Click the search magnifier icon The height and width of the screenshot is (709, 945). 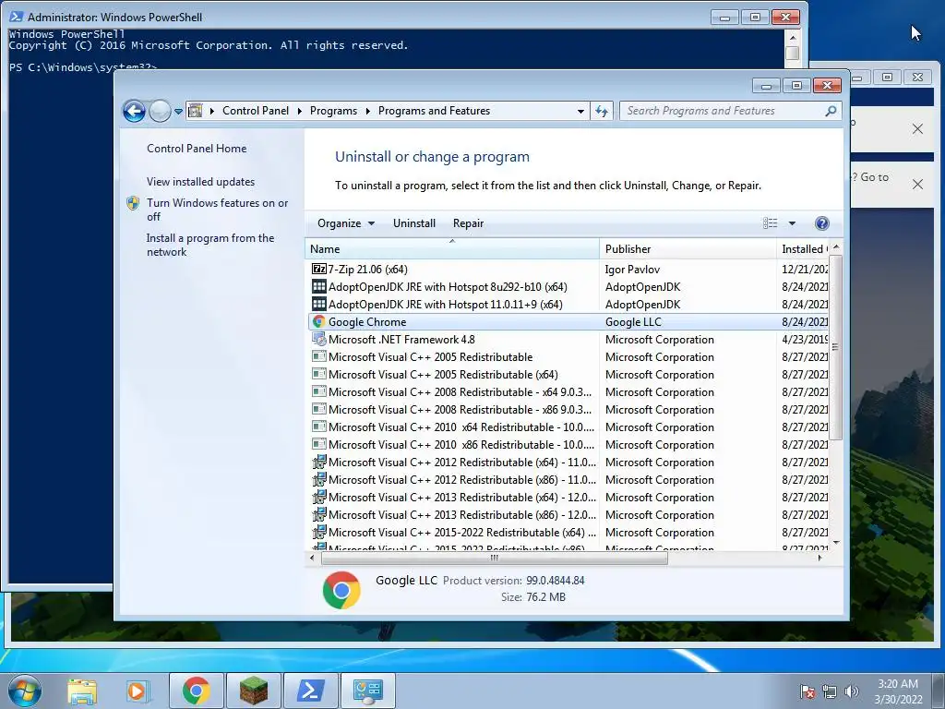[x=831, y=111]
